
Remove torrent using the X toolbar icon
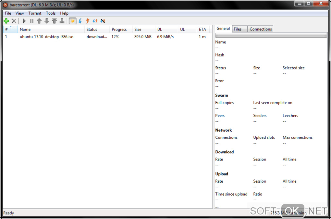click(x=14, y=21)
